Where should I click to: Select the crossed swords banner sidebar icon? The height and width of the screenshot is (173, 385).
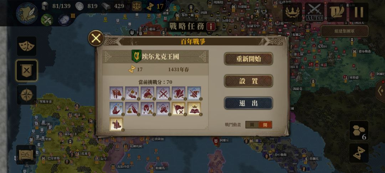pyautogui.click(x=27, y=70)
